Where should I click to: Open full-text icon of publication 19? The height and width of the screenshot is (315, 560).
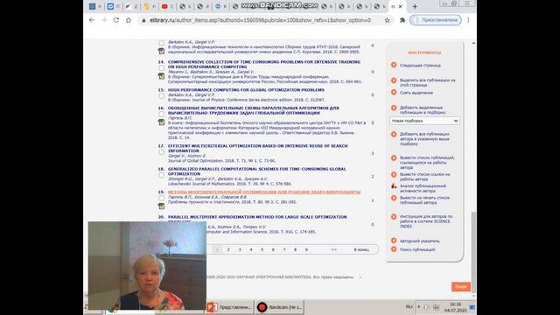coord(161,206)
